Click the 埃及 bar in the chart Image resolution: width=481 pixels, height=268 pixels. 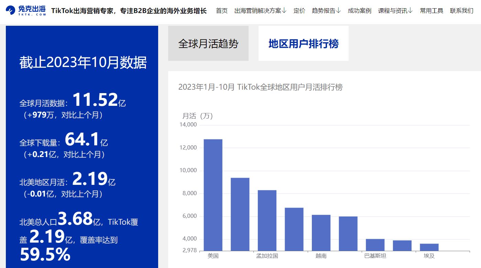(x=429, y=247)
